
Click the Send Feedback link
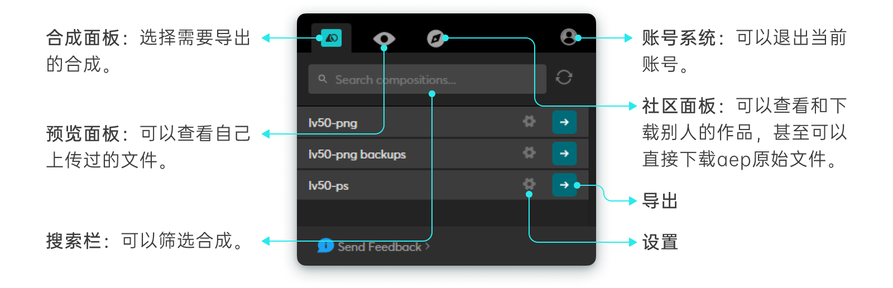coord(380,247)
